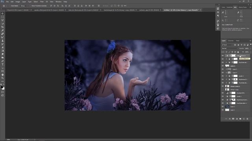Select the History Brush tool
This screenshot has height=141, width=252.
click(x=2, y=44)
